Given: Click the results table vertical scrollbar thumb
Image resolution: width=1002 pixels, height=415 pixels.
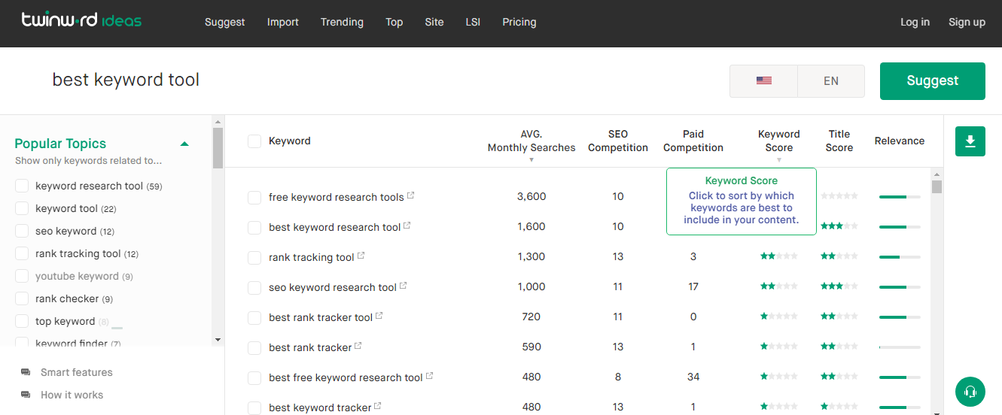Looking at the screenshot, I should point(937,186).
